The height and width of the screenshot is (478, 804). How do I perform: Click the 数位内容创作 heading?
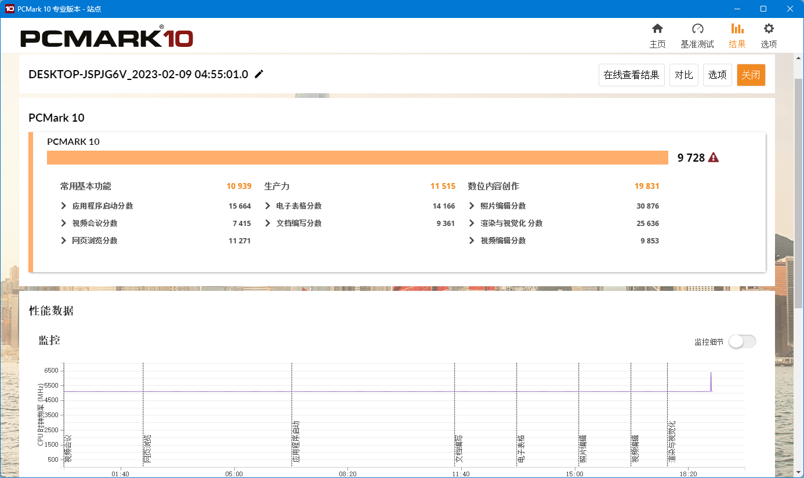point(494,187)
